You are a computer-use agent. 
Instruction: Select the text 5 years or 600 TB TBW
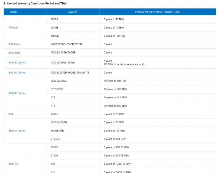point(117,155)
